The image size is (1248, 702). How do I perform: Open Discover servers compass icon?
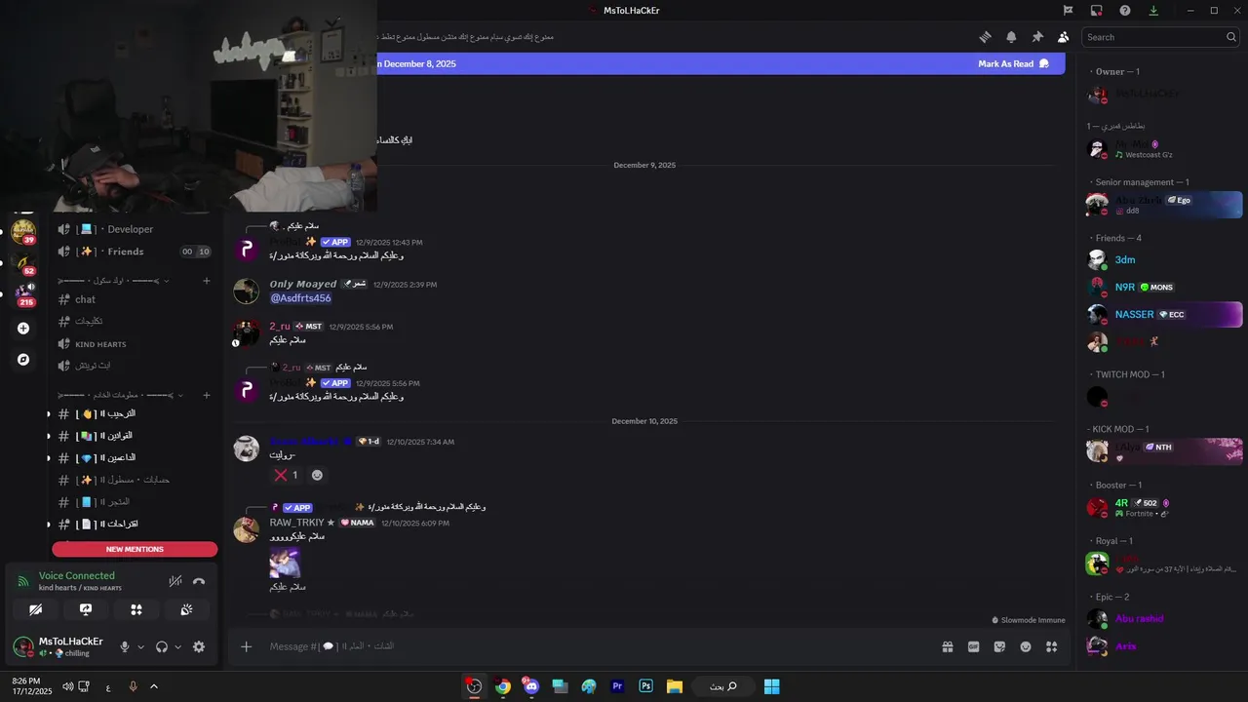(23, 360)
